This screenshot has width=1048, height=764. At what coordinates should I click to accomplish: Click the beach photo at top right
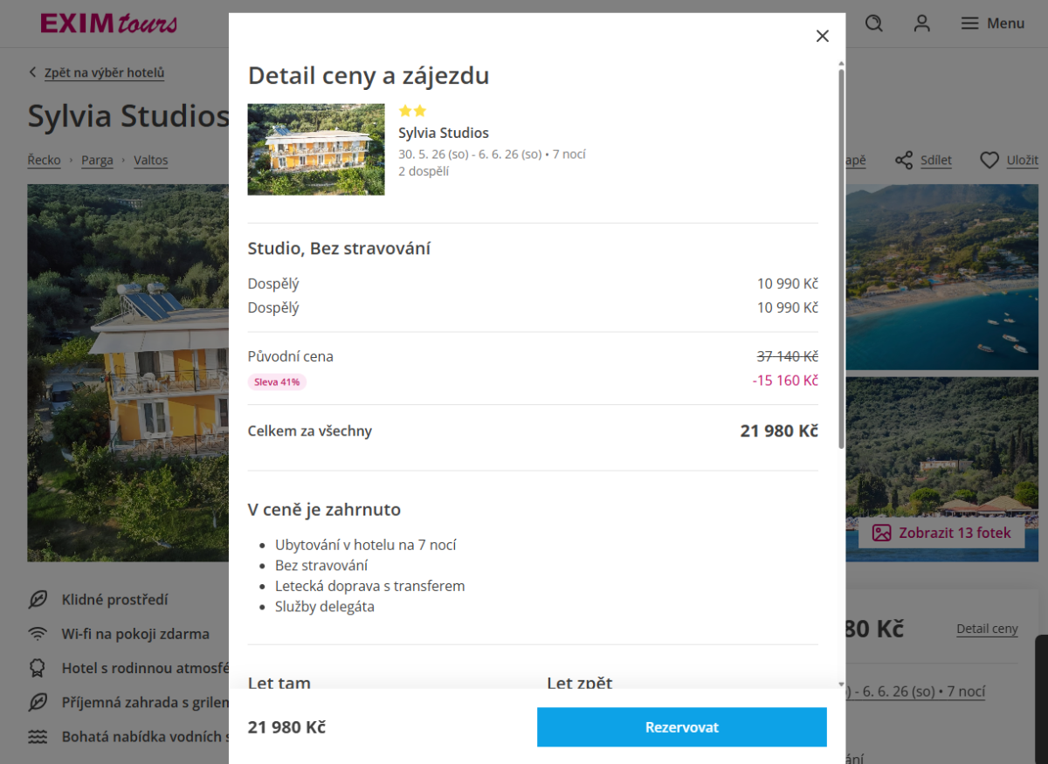click(x=941, y=276)
